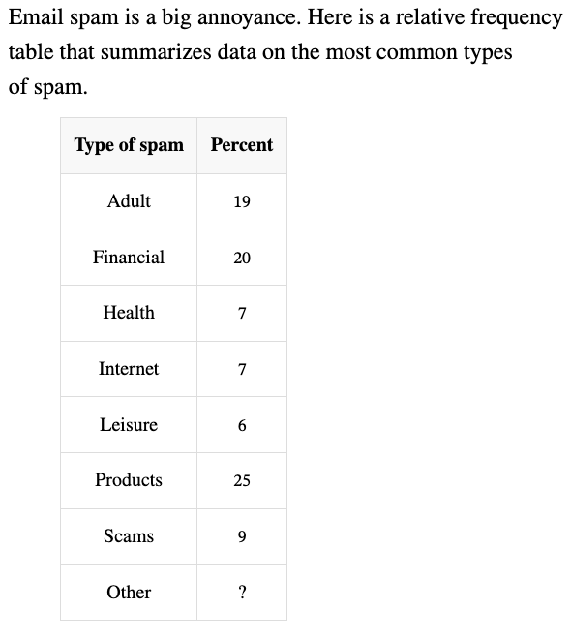Select the 'Health' row label
Image resolution: width=571 pixels, height=641 pixels.
129,313
